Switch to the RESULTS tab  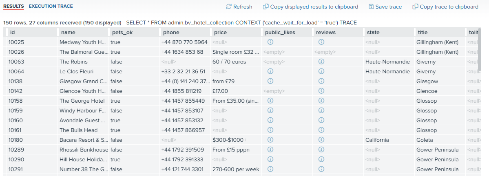pyautogui.click(x=14, y=6)
